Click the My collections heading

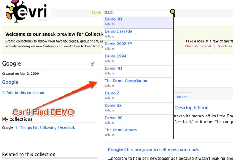coord(17,119)
